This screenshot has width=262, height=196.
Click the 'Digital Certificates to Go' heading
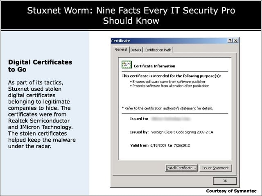click(40, 66)
